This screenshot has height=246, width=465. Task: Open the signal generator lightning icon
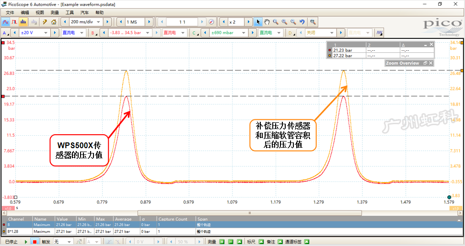click(x=45, y=22)
